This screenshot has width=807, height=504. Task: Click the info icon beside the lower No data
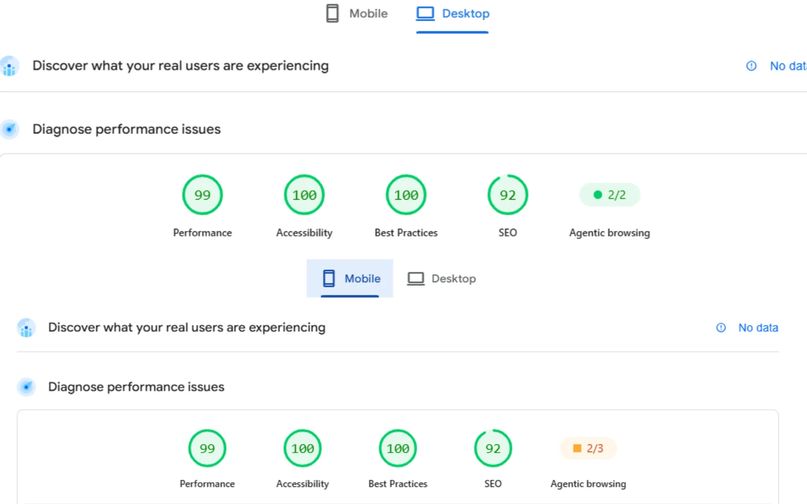pyautogui.click(x=721, y=328)
